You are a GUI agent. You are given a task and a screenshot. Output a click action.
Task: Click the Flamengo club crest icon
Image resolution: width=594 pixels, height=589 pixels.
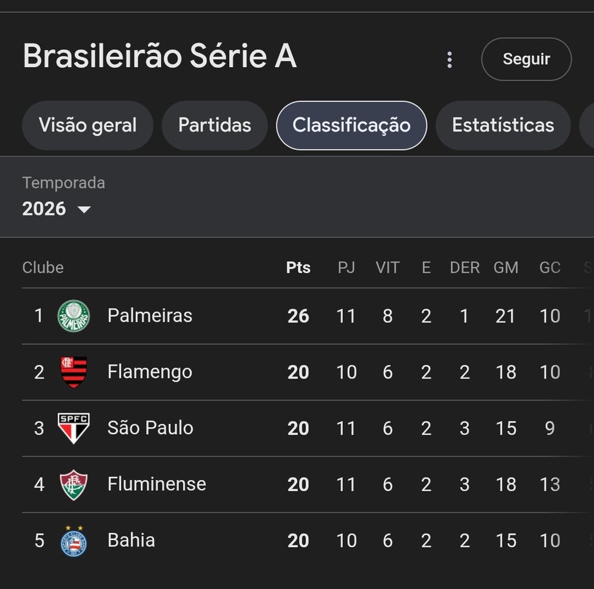point(73,372)
